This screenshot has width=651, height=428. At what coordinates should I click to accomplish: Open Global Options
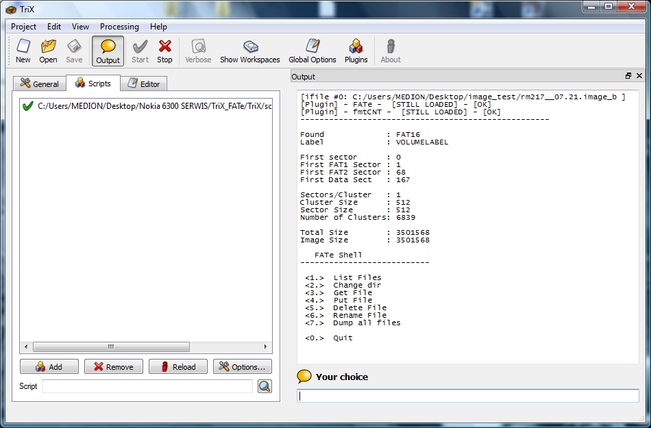tap(312, 51)
